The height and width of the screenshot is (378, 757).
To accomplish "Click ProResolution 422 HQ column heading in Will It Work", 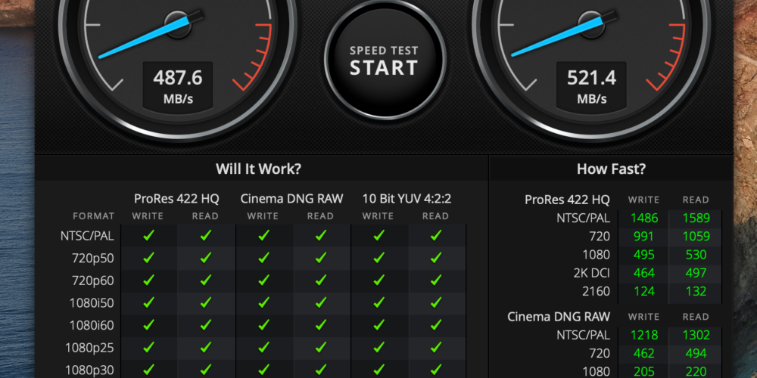I will (x=176, y=198).
